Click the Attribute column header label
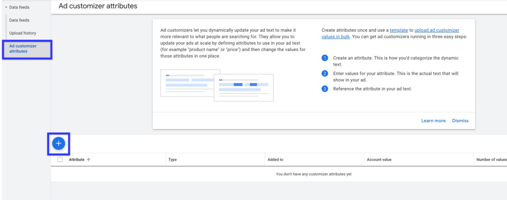 [x=77, y=159]
